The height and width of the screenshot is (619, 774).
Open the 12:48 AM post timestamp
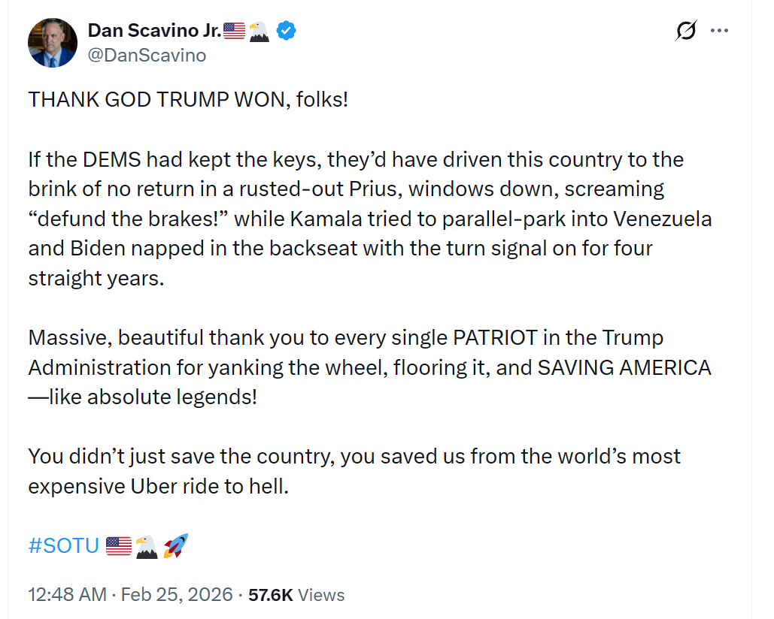67,595
